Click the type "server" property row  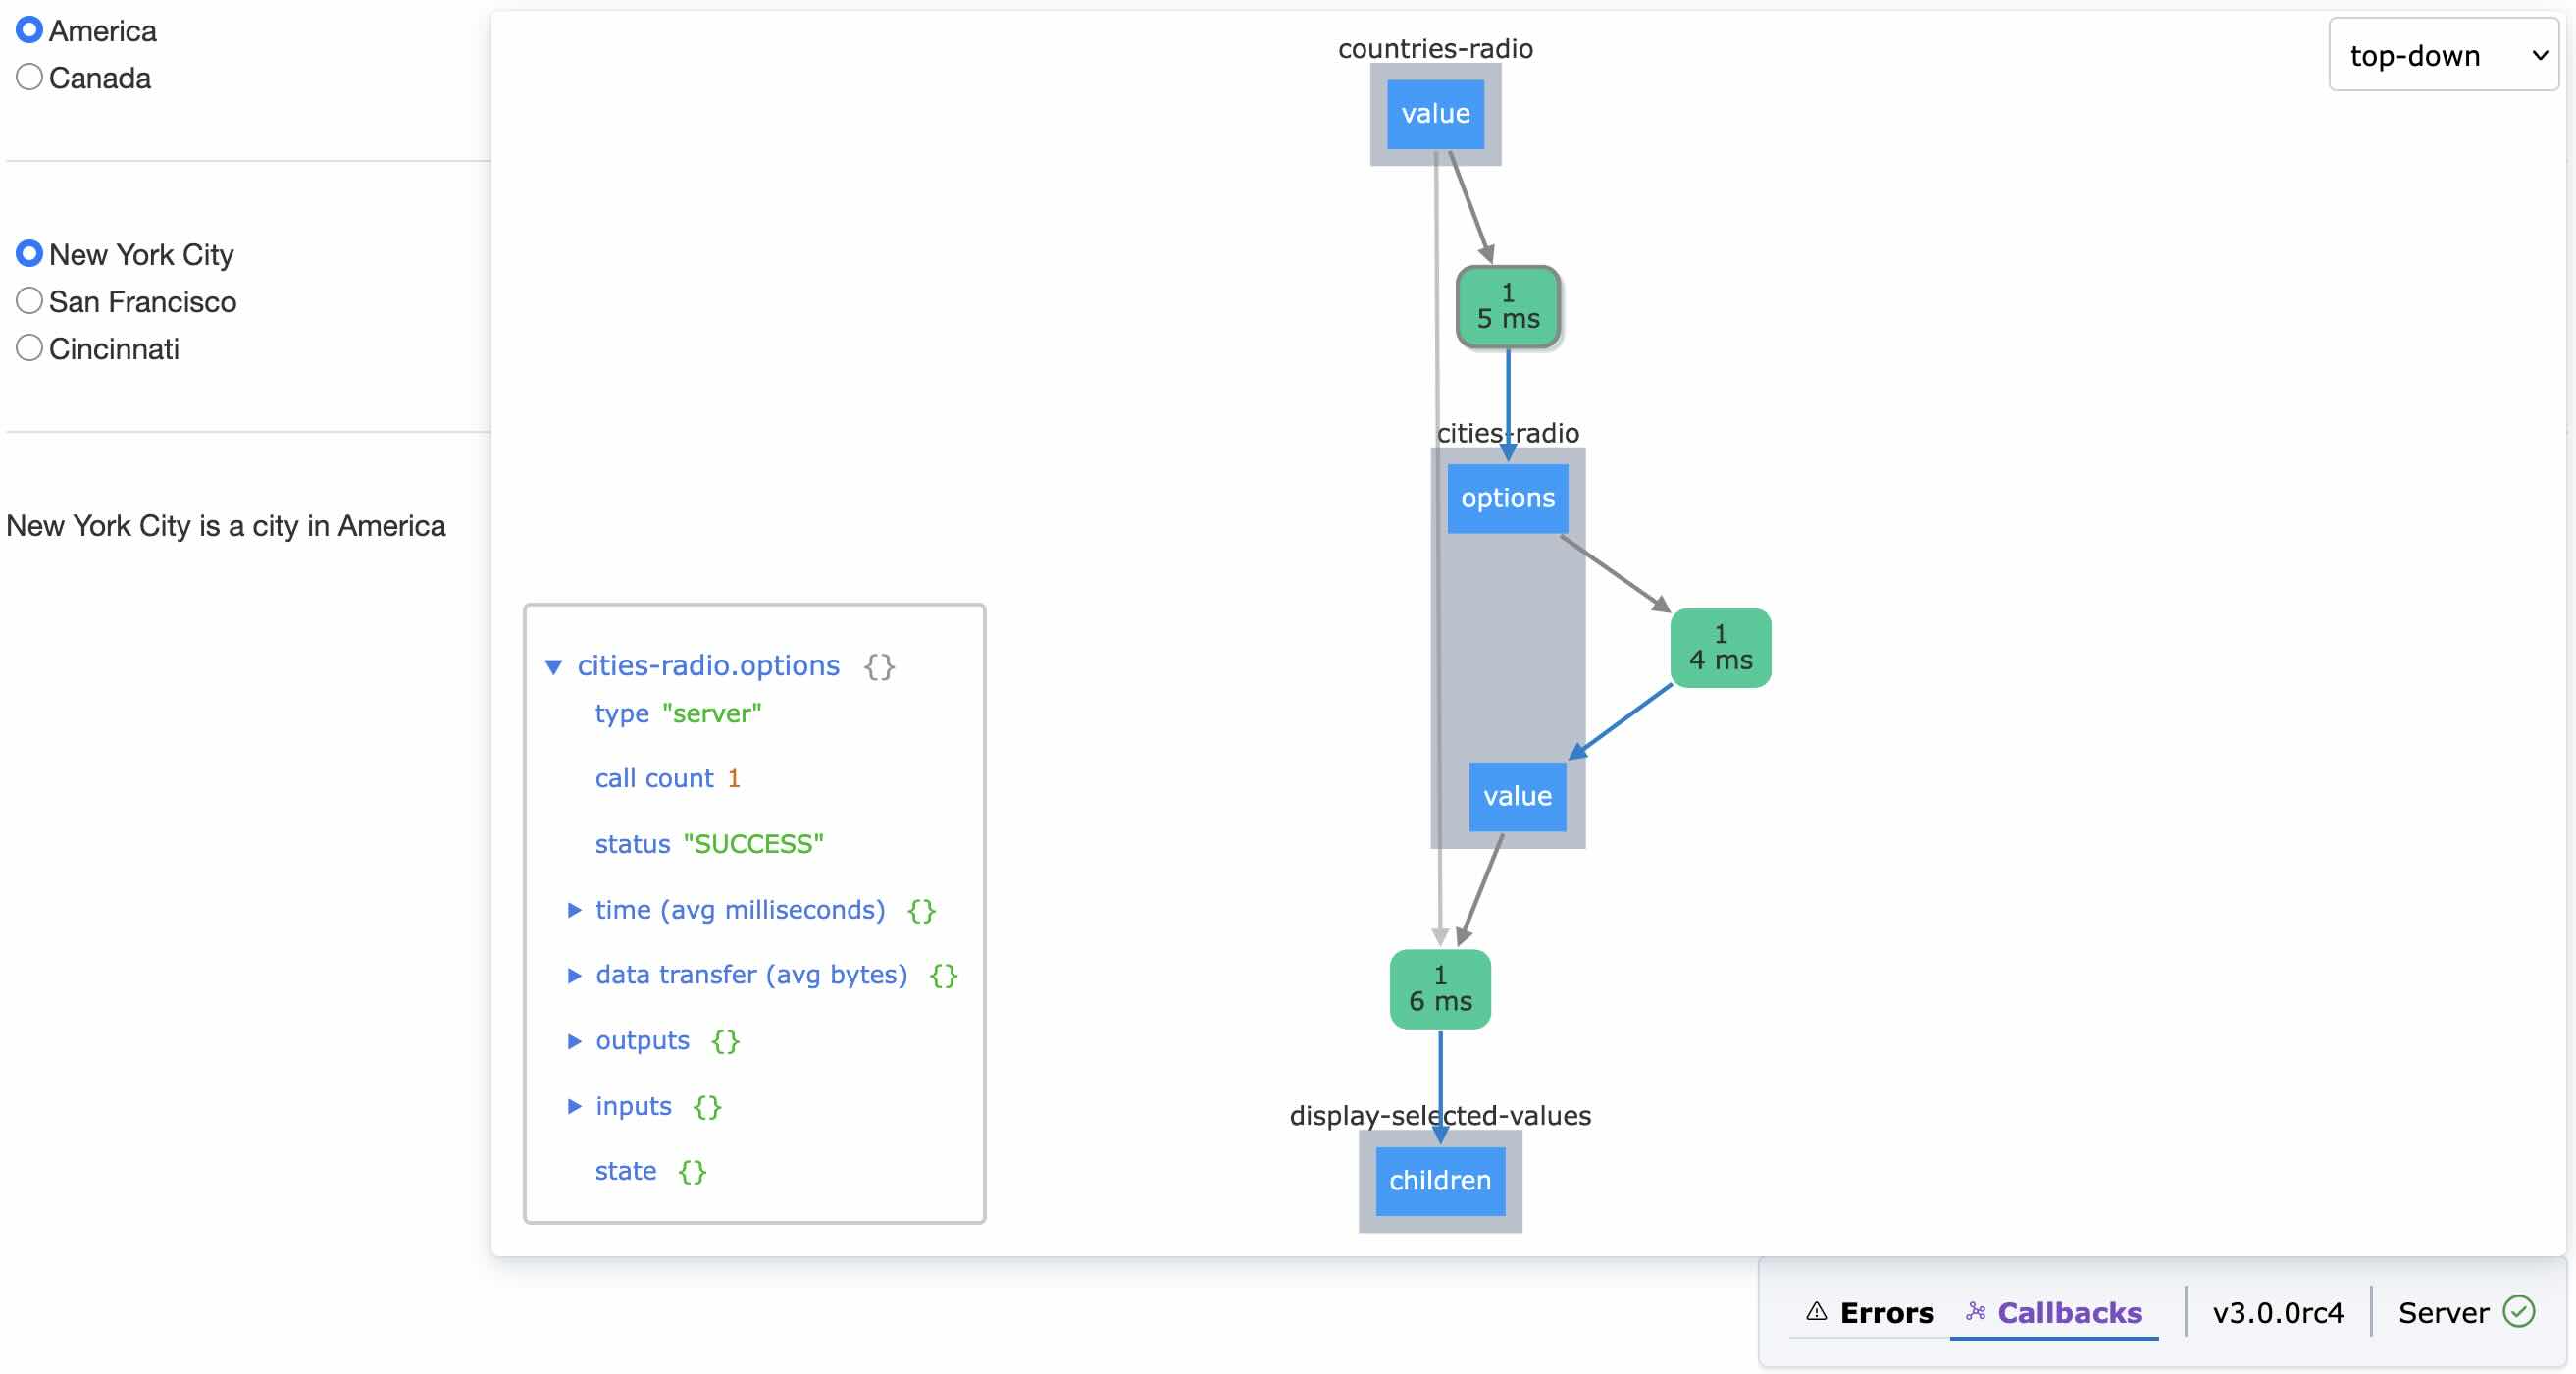click(678, 713)
